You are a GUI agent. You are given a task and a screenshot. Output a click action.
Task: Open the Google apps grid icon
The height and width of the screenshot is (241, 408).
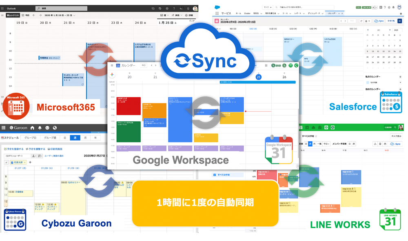(x=266, y=65)
